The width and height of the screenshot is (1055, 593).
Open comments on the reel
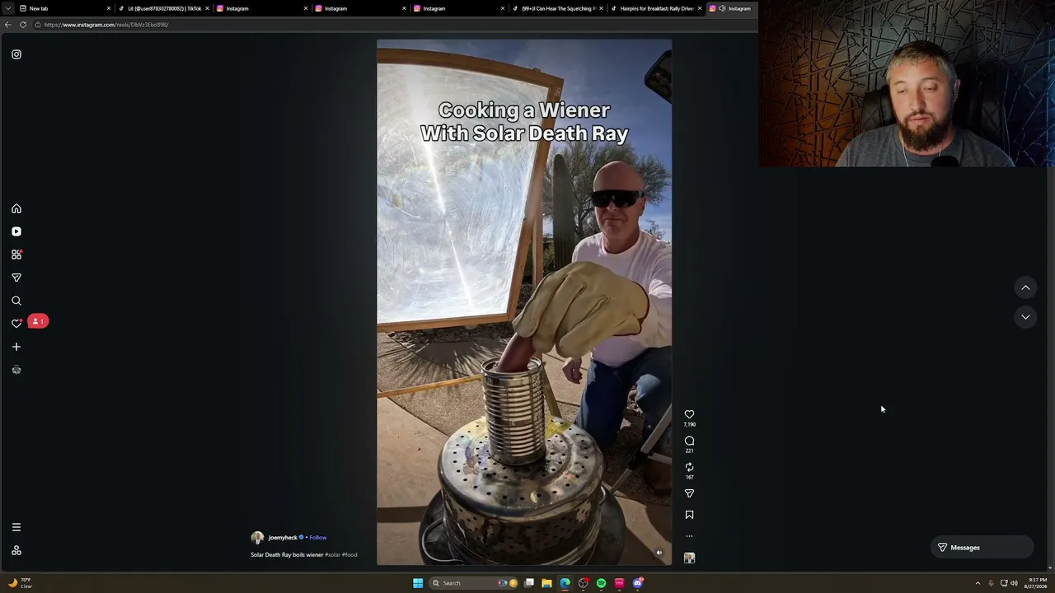(689, 441)
